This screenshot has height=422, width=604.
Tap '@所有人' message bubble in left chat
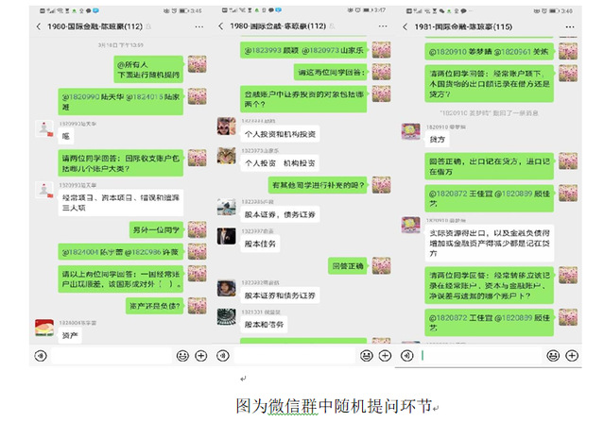point(148,70)
